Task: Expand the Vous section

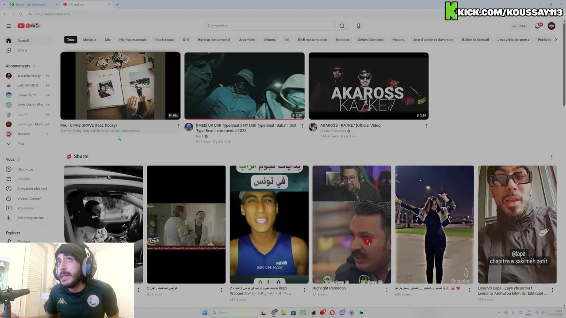Action: click(12, 159)
